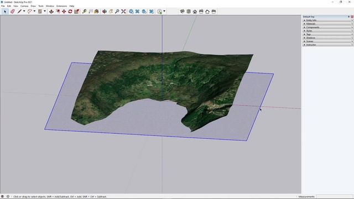Click the Measurements input box
Viewport: 354px width, 199px height.
click(334, 197)
